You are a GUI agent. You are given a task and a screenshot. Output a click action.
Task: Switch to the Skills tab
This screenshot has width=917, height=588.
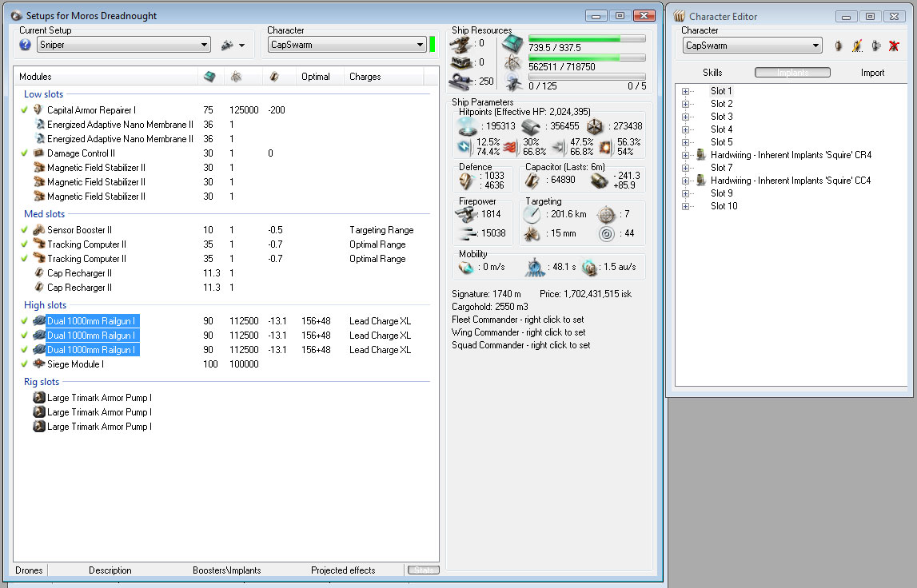(x=712, y=73)
